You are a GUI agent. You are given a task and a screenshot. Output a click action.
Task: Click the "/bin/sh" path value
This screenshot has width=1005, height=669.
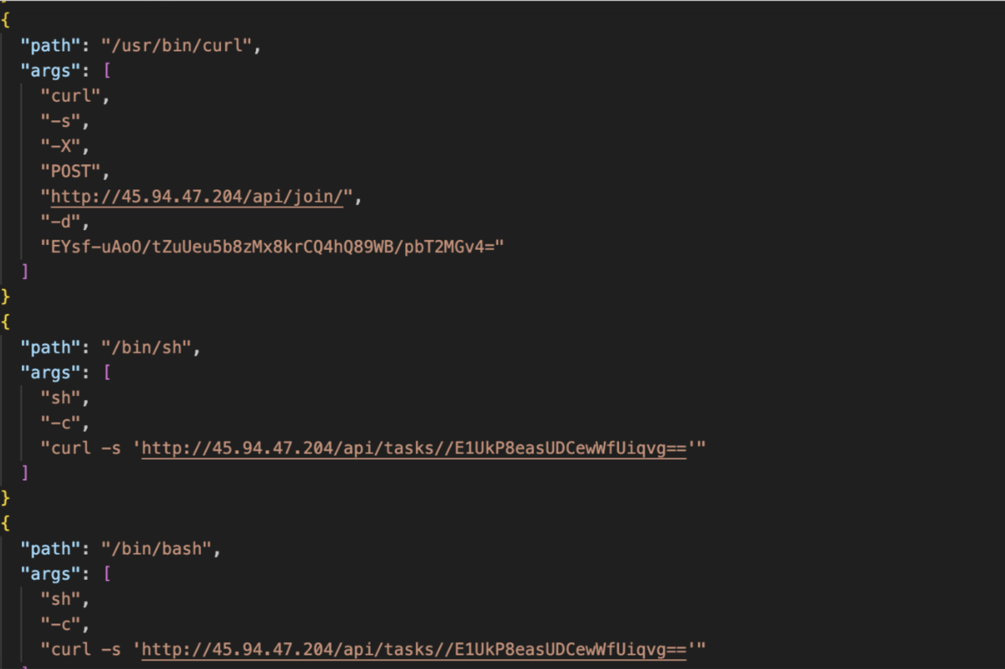click(x=147, y=347)
